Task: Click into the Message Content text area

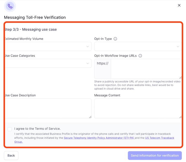Action: tap(138, 108)
